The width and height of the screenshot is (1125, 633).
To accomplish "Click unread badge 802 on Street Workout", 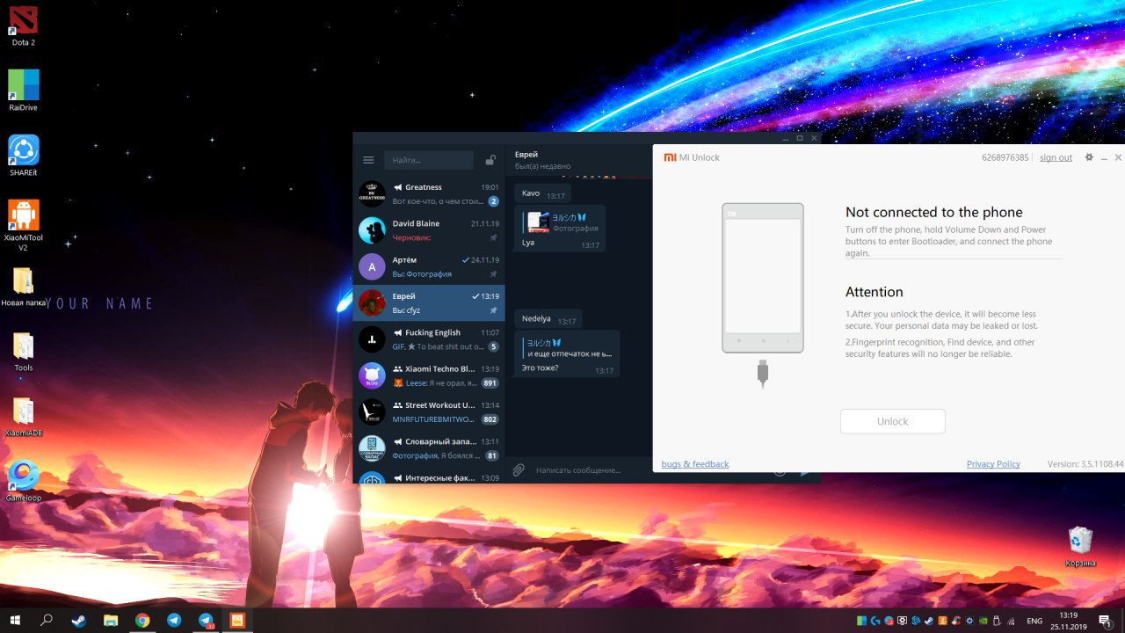I will 490,419.
